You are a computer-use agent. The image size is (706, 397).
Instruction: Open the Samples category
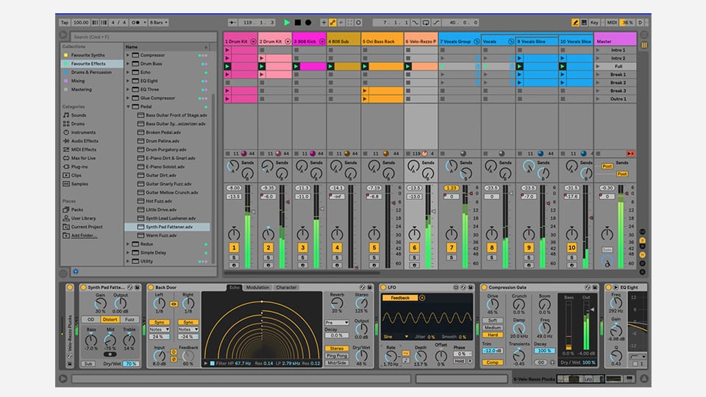pos(79,184)
